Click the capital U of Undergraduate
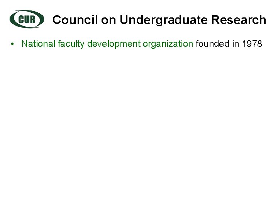Image resolution: width=278 pixels, height=209 pixels. [124, 20]
